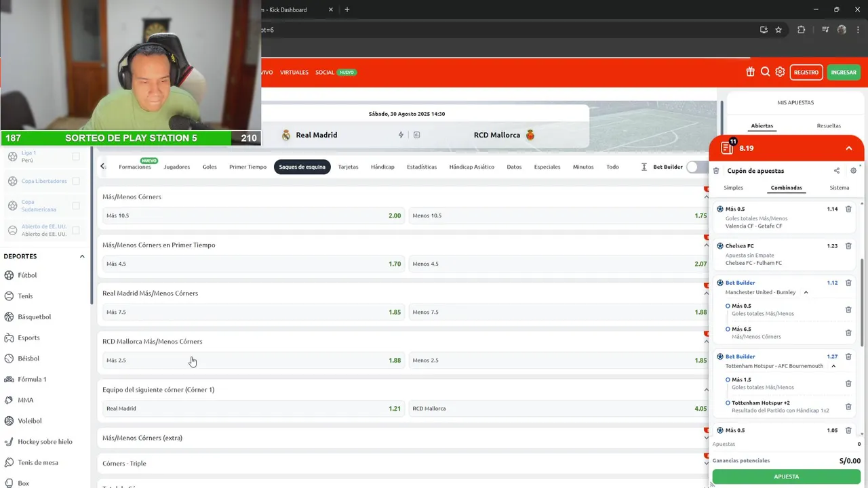Open the gift promotions icon
The image size is (868, 488).
pos(750,72)
